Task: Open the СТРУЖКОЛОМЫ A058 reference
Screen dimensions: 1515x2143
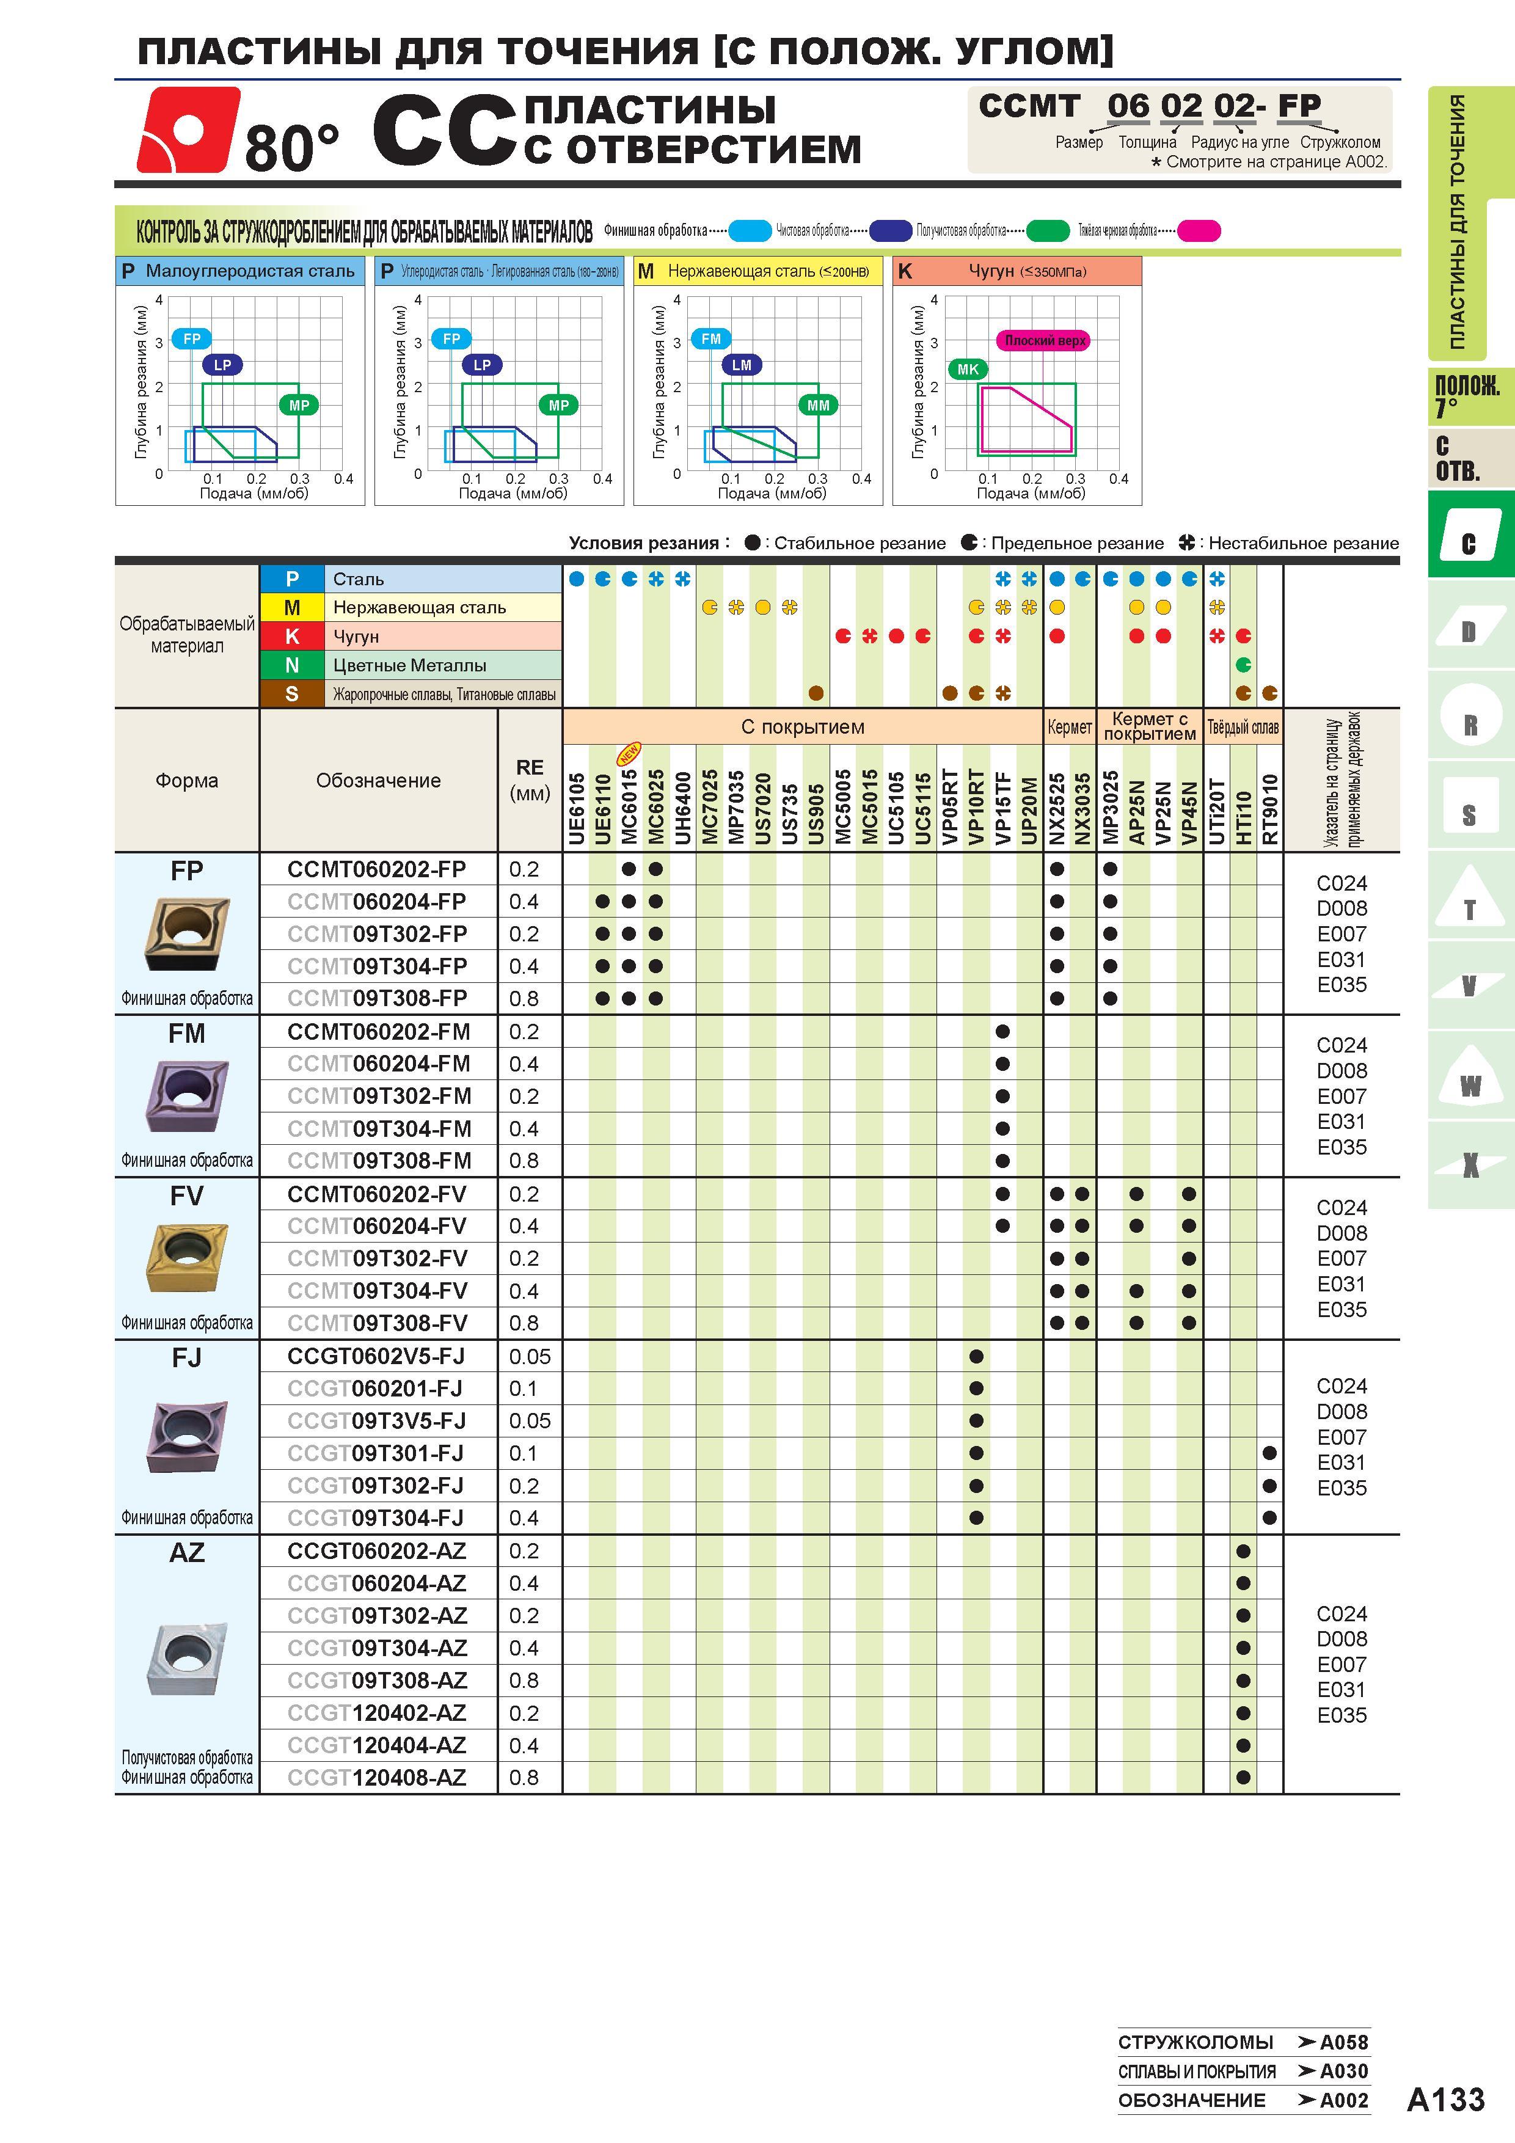Action: [1243, 2042]
